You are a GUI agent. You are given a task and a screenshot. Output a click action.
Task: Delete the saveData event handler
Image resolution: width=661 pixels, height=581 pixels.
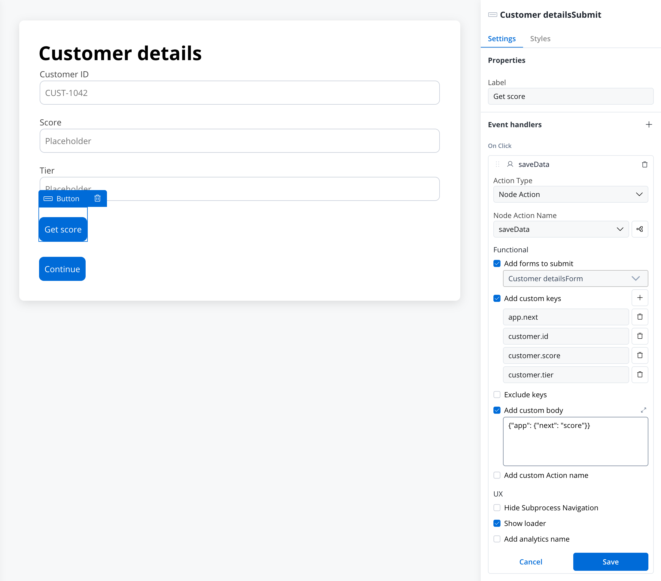click(644, 164)
